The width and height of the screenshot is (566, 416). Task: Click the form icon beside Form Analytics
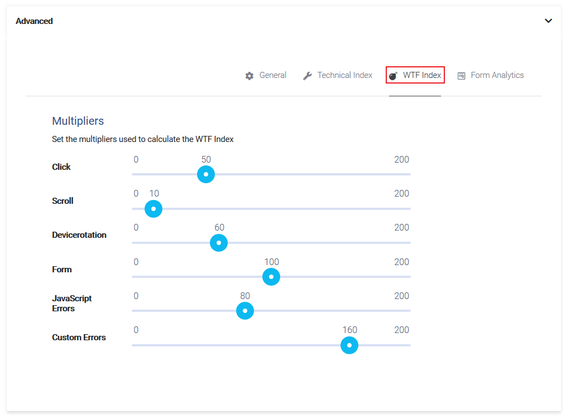(x=461, y=76)
